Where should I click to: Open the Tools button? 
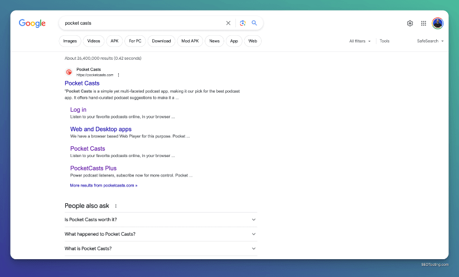point(384,41)
